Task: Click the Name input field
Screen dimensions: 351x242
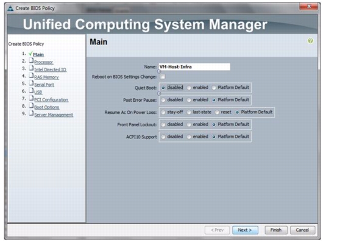Action: (194, 66)
